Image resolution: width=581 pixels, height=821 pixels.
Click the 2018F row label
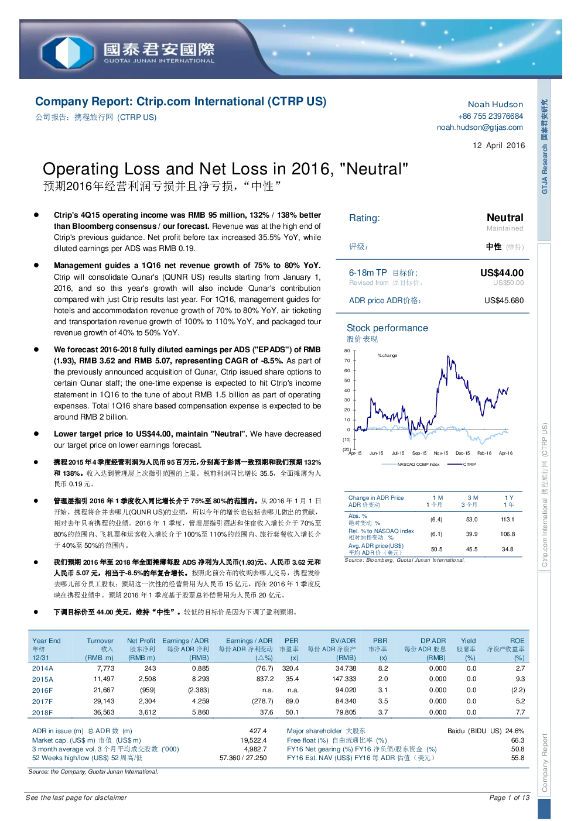[x=42, y=713]
